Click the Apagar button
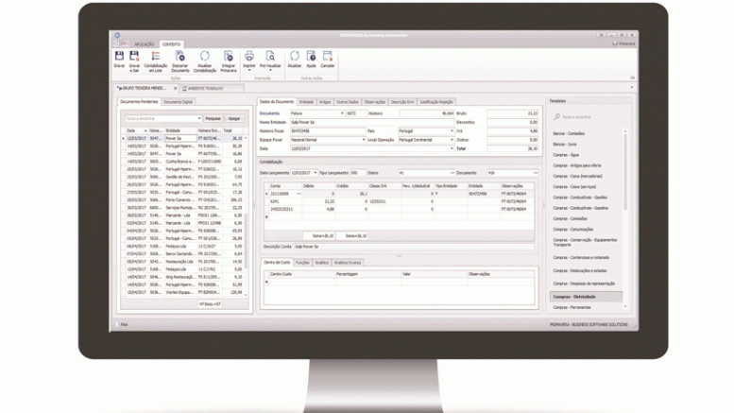 (234, 118)
